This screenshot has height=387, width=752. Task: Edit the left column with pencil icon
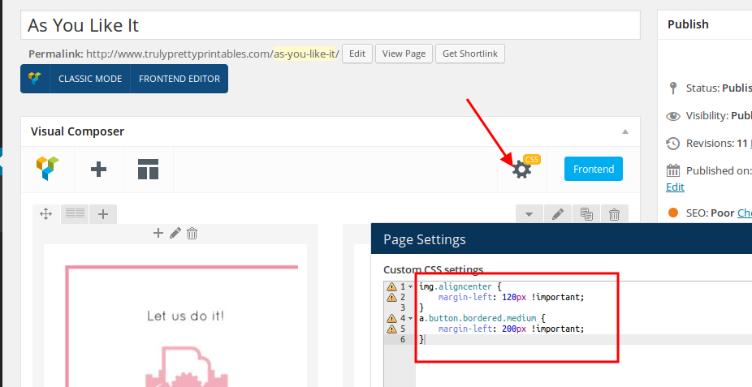click(x=175, y=233)
